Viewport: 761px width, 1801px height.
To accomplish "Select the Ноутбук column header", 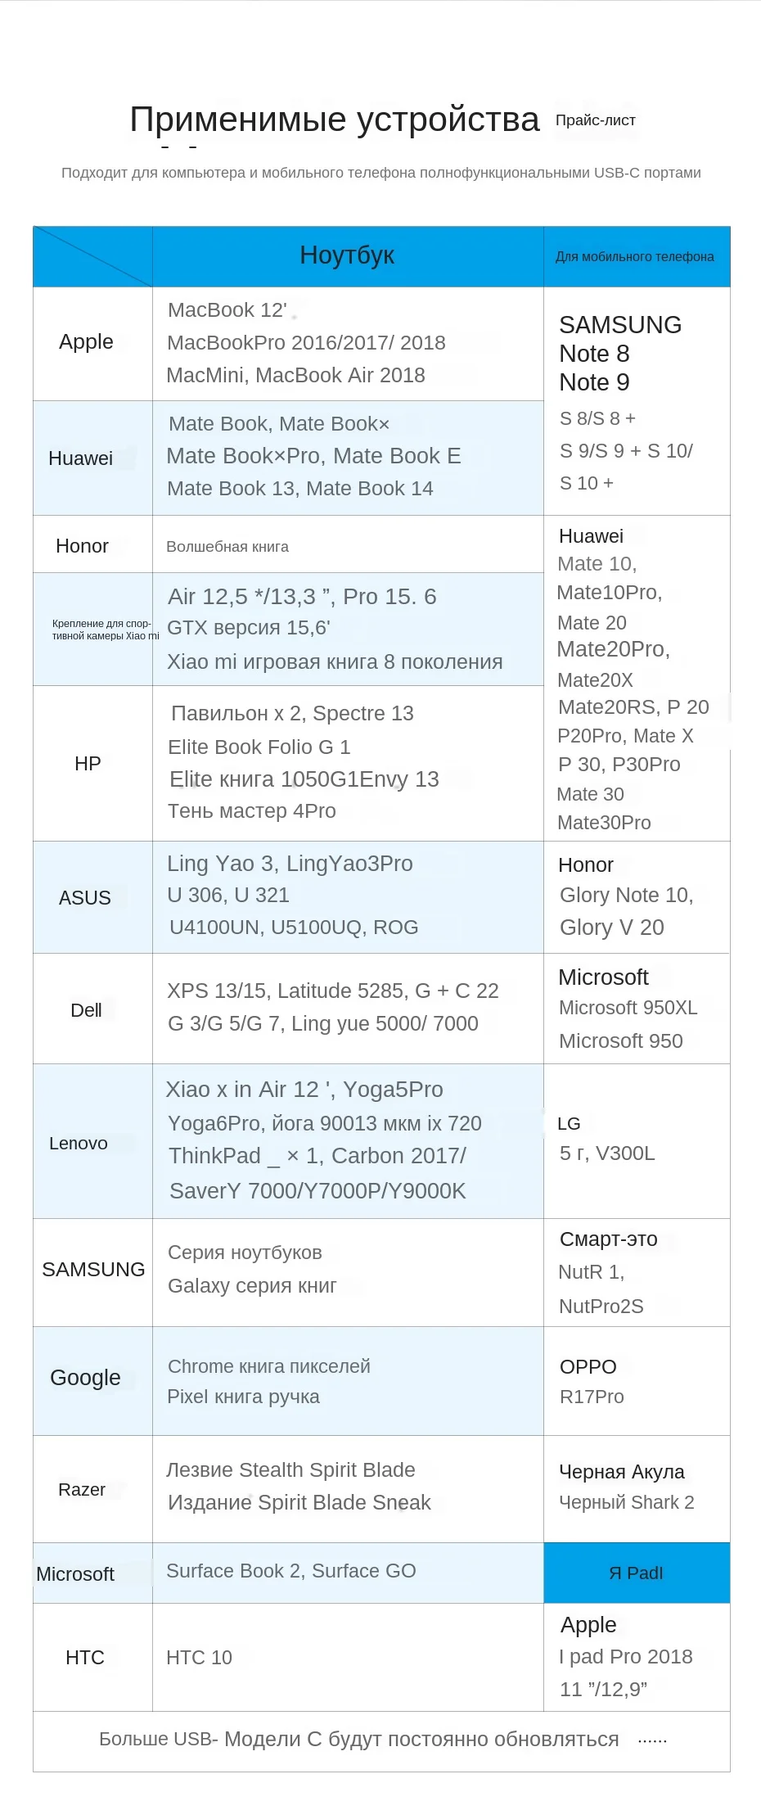I will click(347, 255).
